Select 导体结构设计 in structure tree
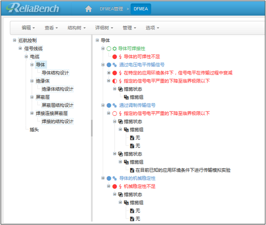This screenshot has height=225, width=266. tap(55, 73)
